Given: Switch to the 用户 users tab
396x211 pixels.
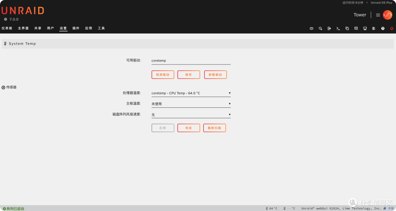Looking at the screenshot, I should tap(51, 28).
